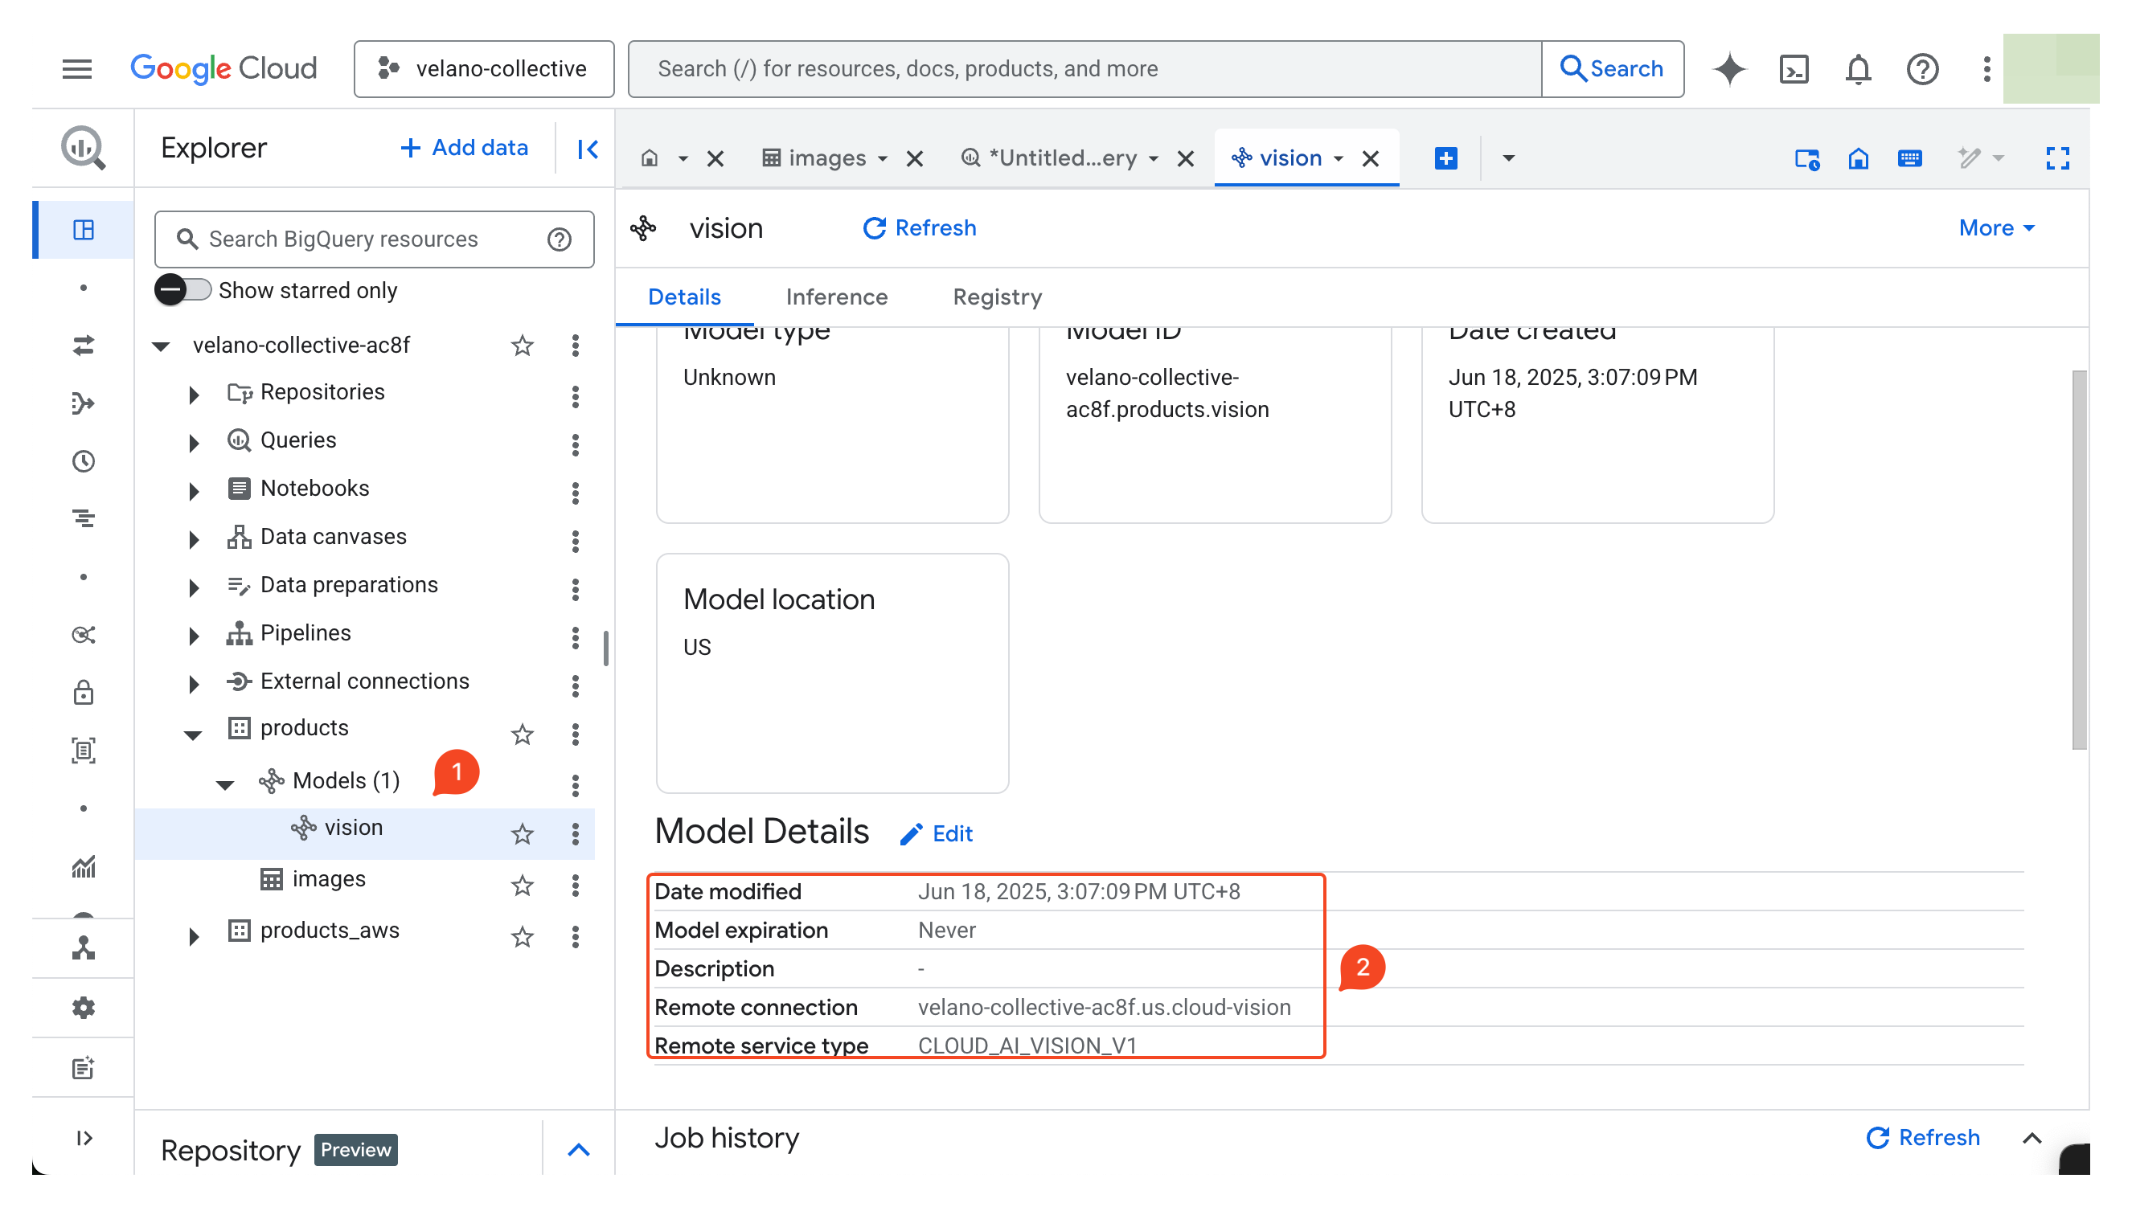Click the home icon in the right toolbar
Image resolution: width=2132 pixels, height=1207 pixels.
[x=1859, y=158]
